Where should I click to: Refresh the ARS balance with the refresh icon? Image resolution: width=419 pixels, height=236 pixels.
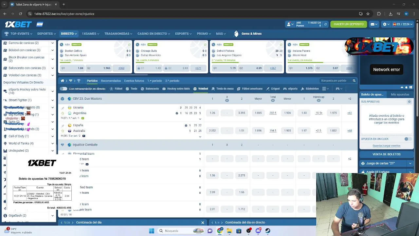(x=325, y=24)
